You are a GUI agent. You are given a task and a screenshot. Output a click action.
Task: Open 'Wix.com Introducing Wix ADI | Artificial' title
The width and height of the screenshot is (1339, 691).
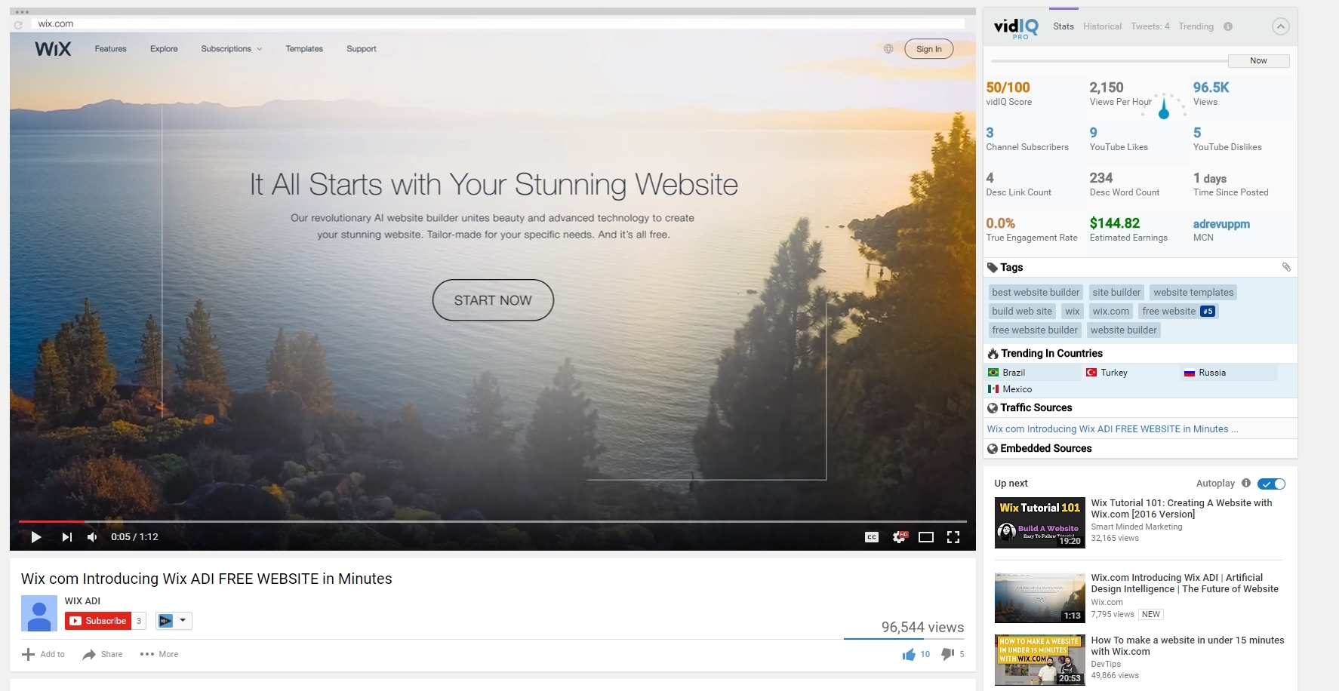coord(1185,583)
